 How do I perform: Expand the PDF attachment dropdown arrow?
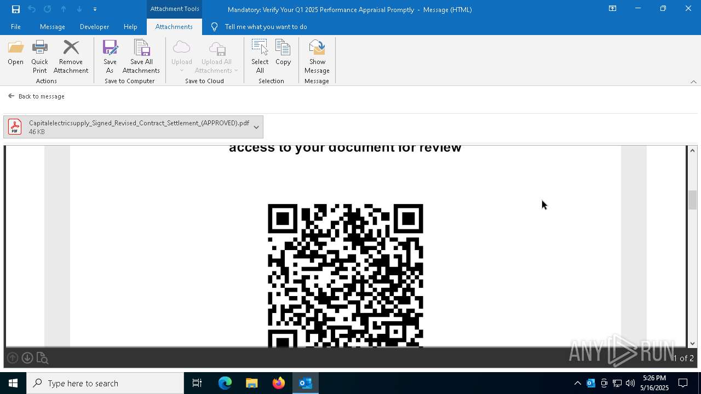pos(256,127)
